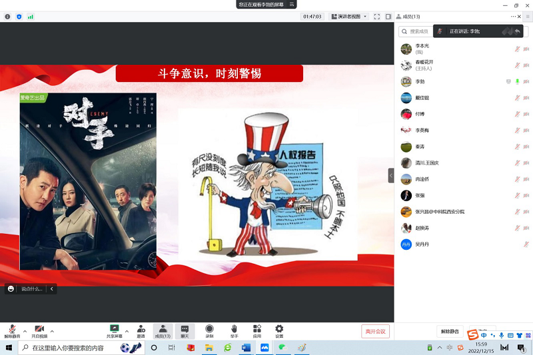Toggle microphone for 春暖花开 host

click(x=518, y=65)
